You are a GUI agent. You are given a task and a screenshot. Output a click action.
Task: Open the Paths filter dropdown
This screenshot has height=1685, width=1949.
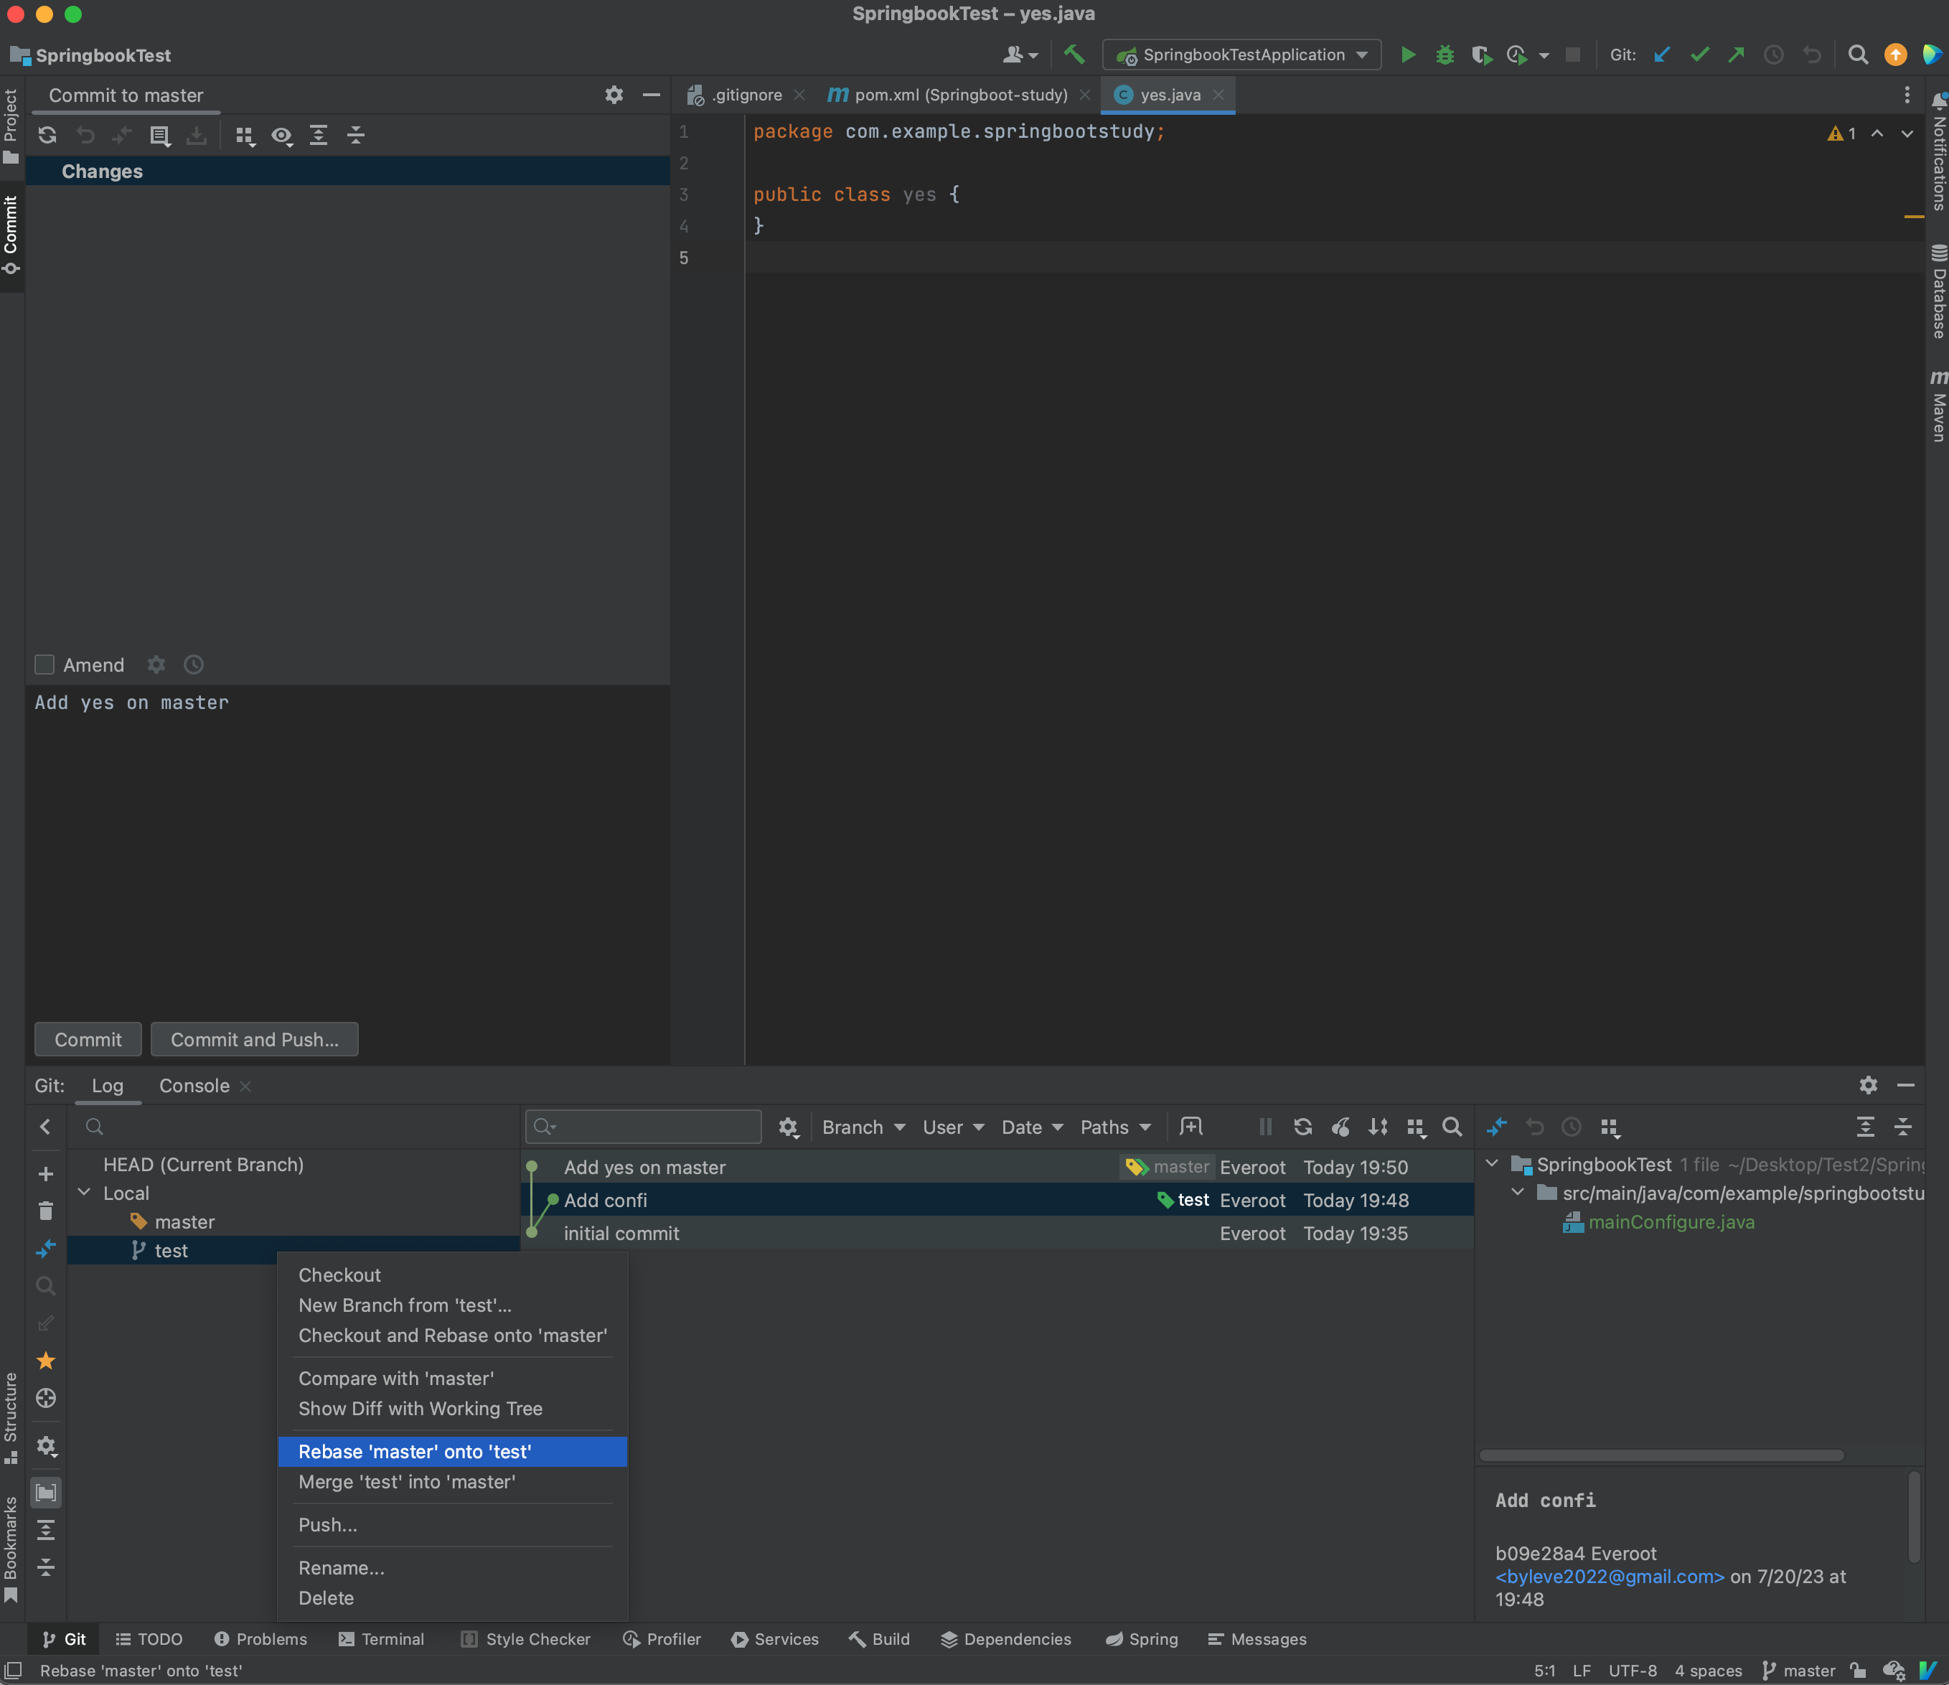[x=1116, y=1127]
